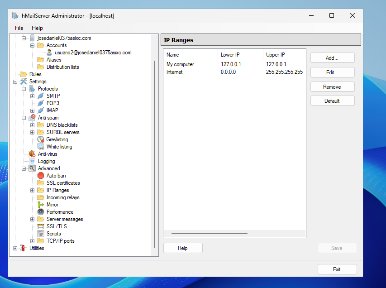The height and width of the screenshot is (288, 386).
Task: Open the Help menu
Action: (x=37, y=28)
